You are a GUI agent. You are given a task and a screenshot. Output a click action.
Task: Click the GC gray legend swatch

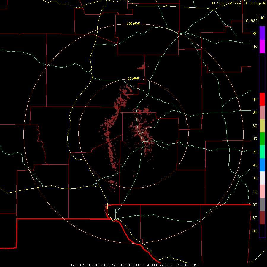pyautogui.click(x=262, y=204)
